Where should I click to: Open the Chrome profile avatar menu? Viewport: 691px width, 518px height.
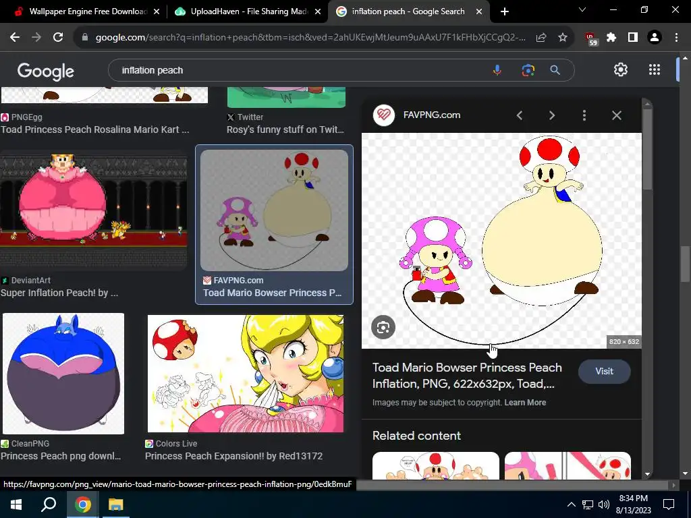[x=655, y=38]
